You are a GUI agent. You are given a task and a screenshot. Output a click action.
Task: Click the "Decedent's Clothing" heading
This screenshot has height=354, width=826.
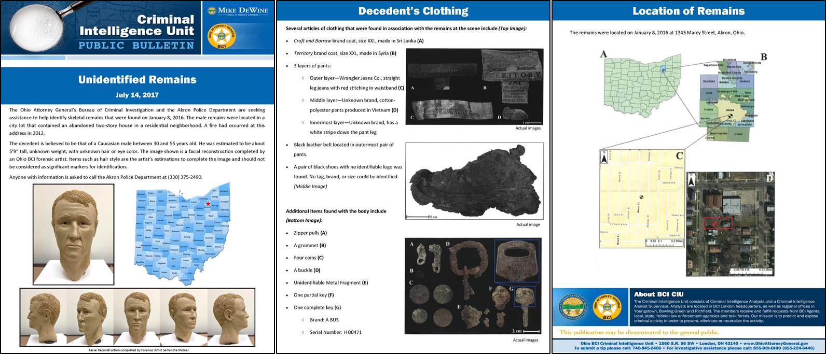[x=413, y=11]
